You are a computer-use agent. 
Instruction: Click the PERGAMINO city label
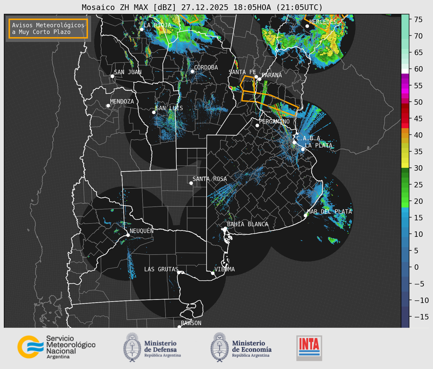(274, 121)
